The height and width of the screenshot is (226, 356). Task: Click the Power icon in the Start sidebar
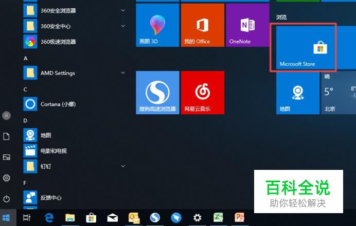pos(6,199)
